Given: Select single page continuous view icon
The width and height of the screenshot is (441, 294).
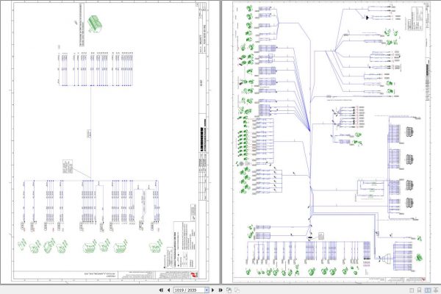Looking at the screenshot, I should (x=420, y=290).
